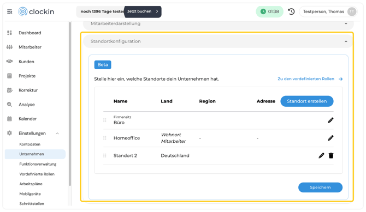This screenshot has width=366, height=212.
Task: Open the time history clock icon
Action: point(291,11)
